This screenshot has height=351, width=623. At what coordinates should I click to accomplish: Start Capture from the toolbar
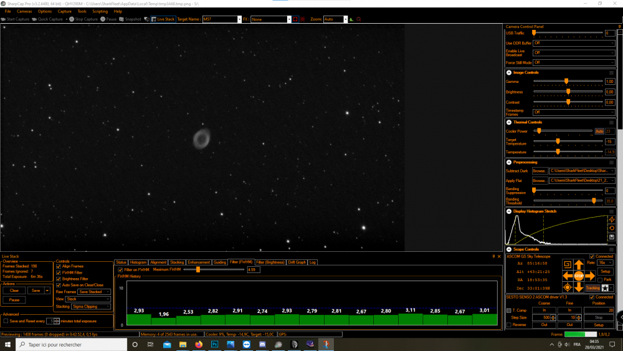[15, 19]
